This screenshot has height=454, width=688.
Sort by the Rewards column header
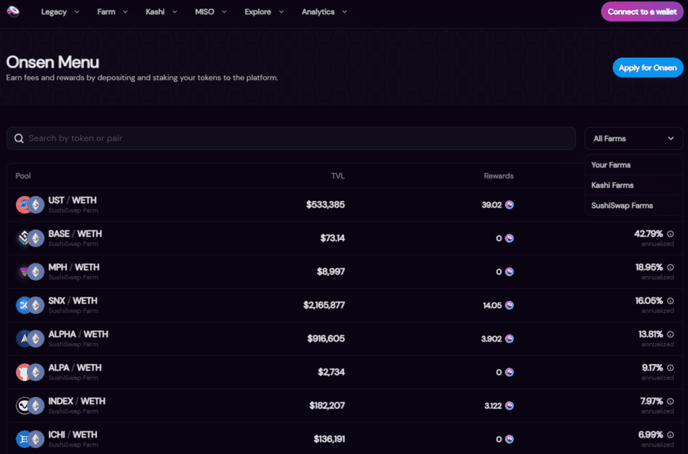click(499, 176)
